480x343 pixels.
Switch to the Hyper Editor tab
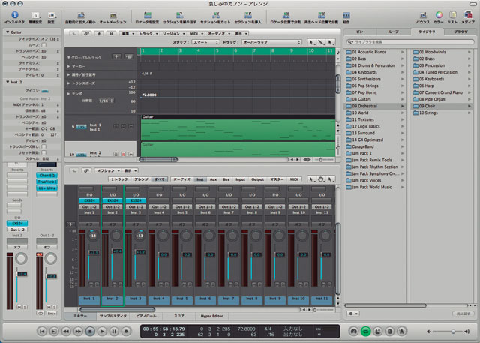pyautogui.click(x=211, y=316)
